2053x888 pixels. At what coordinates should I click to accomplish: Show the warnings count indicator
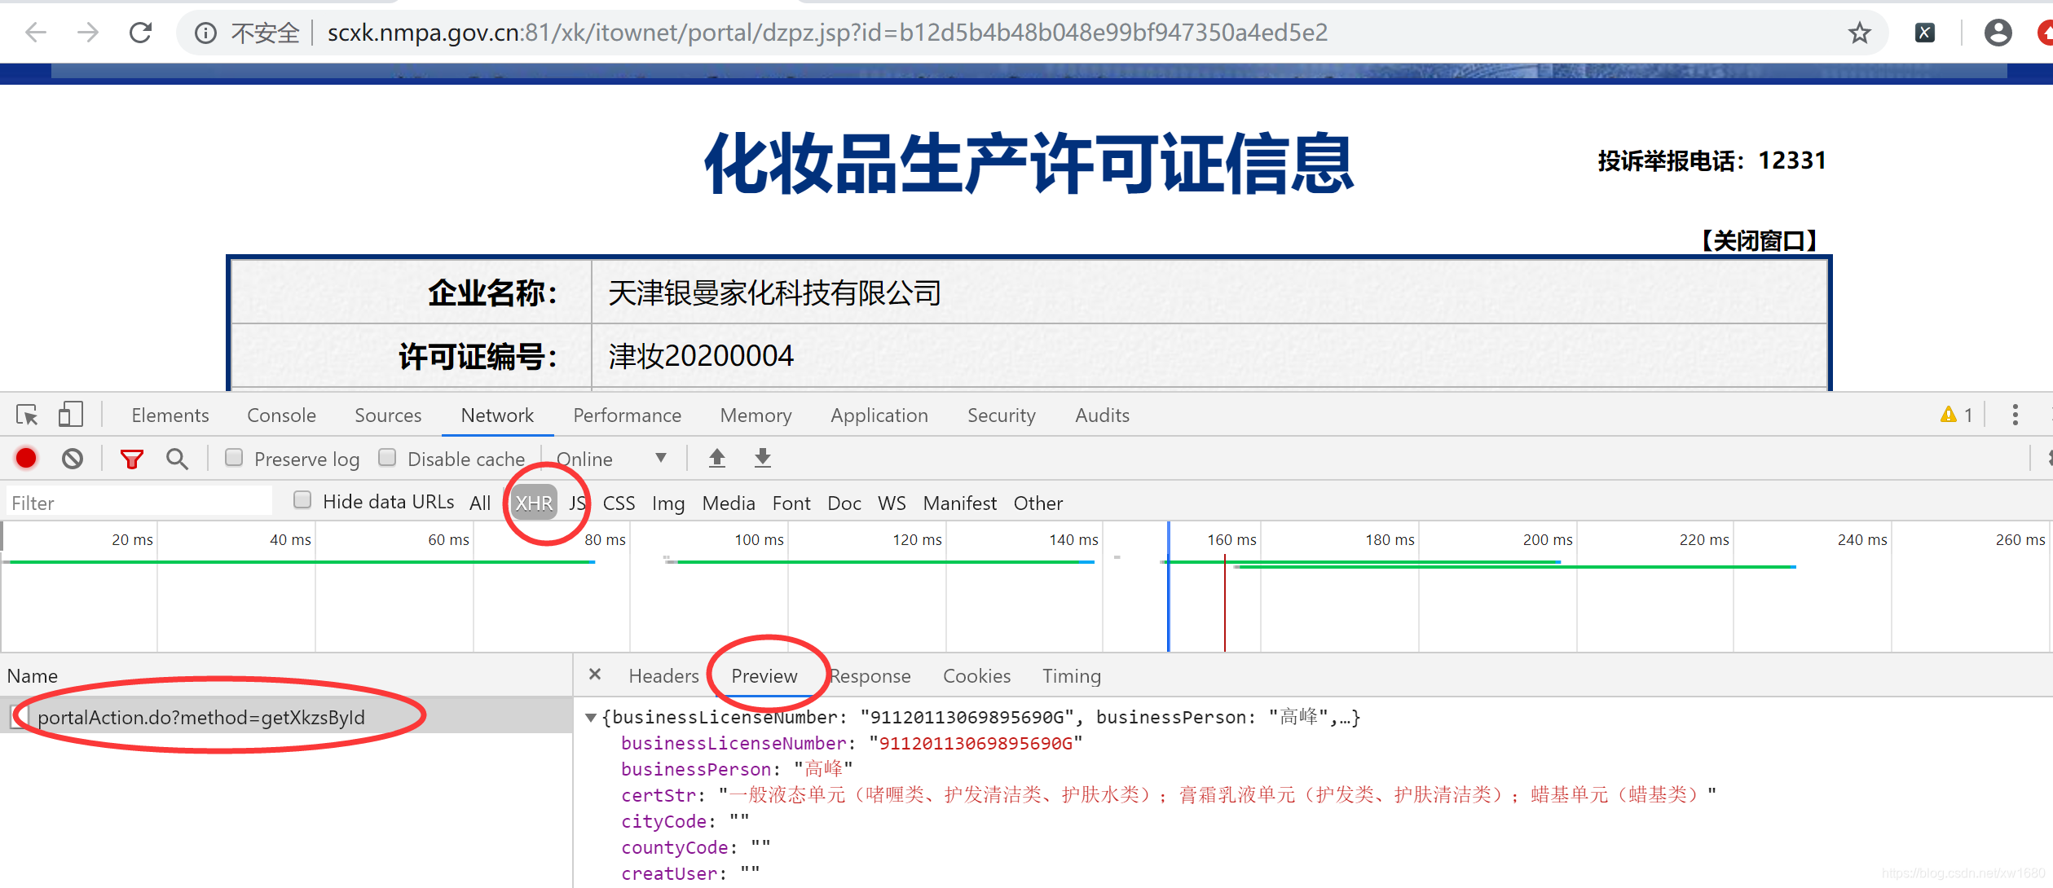click(1957, 415)
